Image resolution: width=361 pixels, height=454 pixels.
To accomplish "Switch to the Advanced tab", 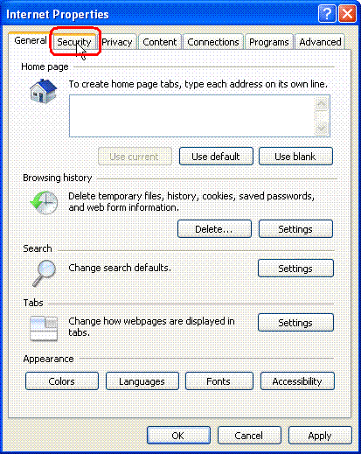I will [320, 42].
